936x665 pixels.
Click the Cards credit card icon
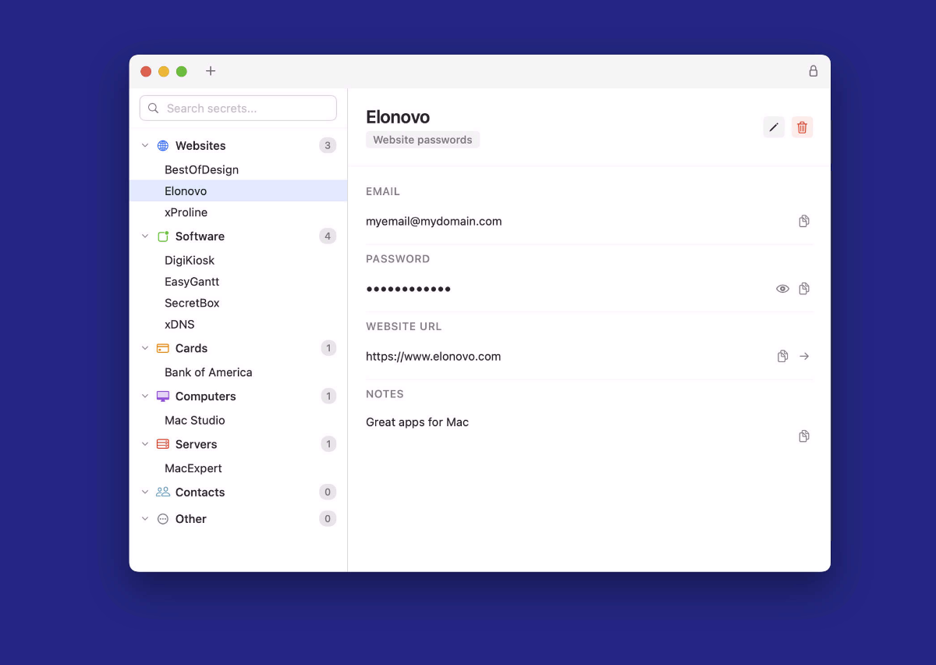[163, 348]
